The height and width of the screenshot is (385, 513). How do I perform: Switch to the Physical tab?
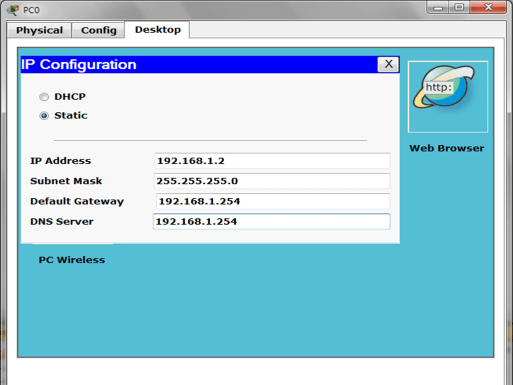[x=40, y=30]
